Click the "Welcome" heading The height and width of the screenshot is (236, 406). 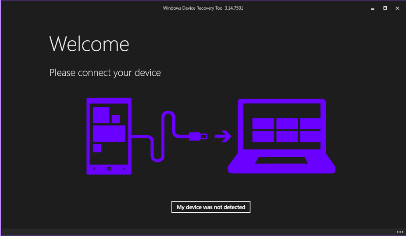click(x=89, y=44)
